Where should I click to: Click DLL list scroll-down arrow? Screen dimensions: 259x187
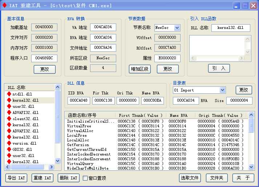(57, 161)
